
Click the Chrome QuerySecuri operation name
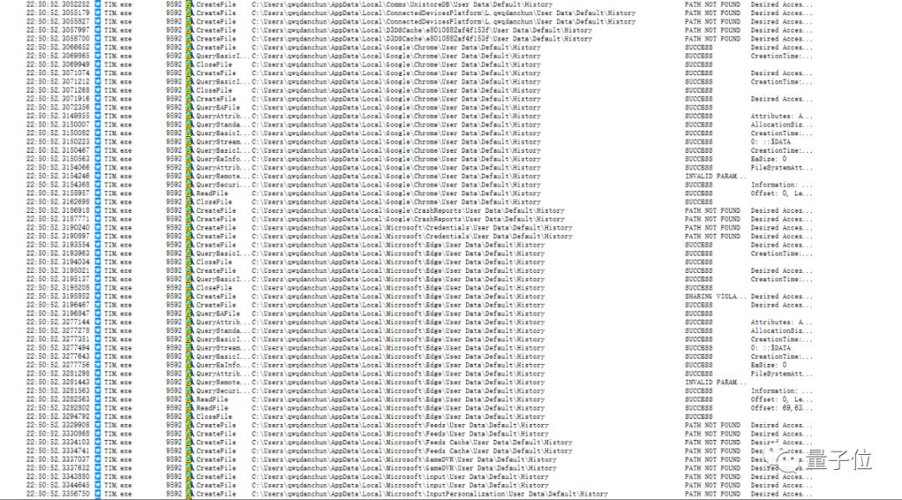219,184
